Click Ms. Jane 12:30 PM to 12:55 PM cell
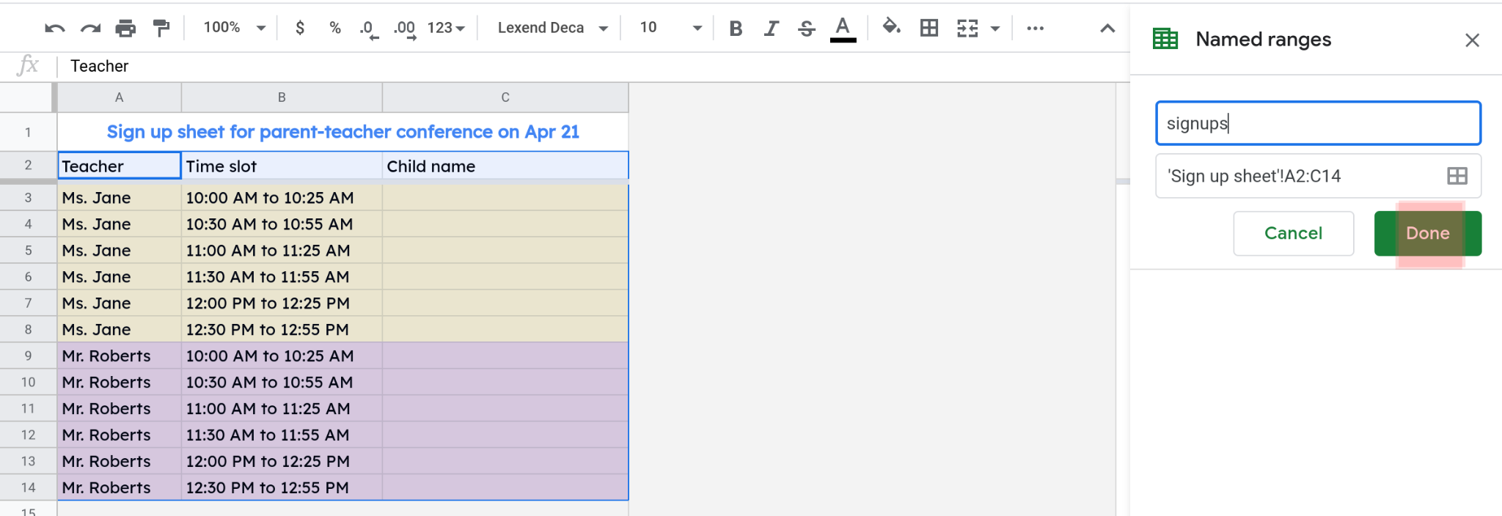1502x516 pixels. pyautogui.click(x=282, y=330)
